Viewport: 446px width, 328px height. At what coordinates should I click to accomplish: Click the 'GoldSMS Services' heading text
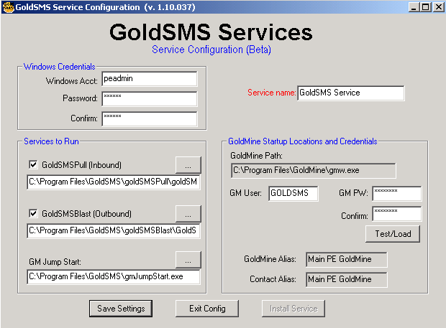211,32
